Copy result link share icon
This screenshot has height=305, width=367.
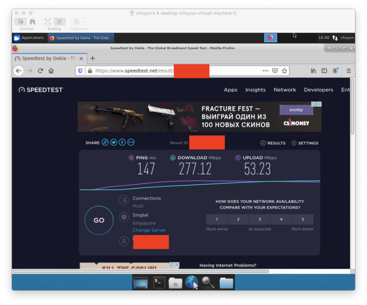pos(105,142)
